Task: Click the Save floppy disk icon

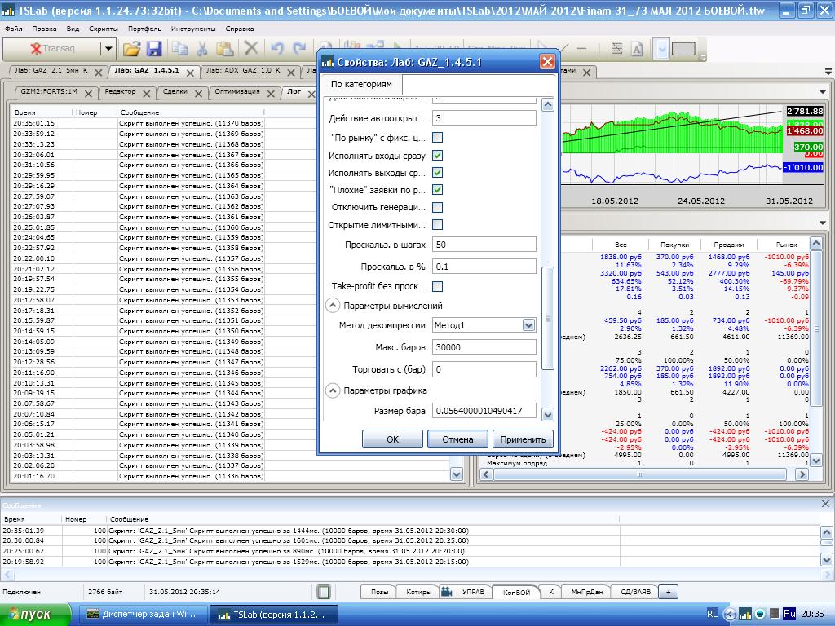Action: pyautogui.click(x=154, y=49)
